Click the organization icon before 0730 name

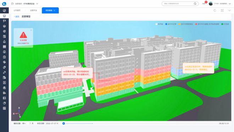tap(12, 4)
